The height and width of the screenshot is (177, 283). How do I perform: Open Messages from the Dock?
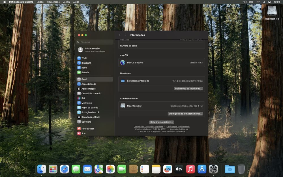pyautogui.click(x=76, y=169)
